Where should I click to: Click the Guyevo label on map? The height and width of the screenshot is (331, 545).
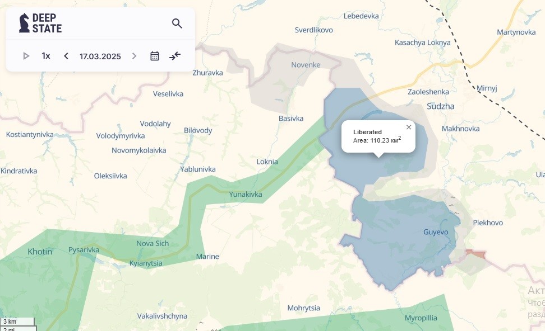pos(436,232)
